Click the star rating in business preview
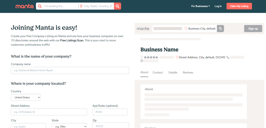 point(151,57)
